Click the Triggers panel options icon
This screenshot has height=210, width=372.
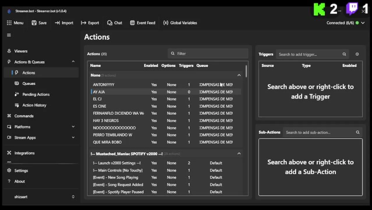(357, 54)
